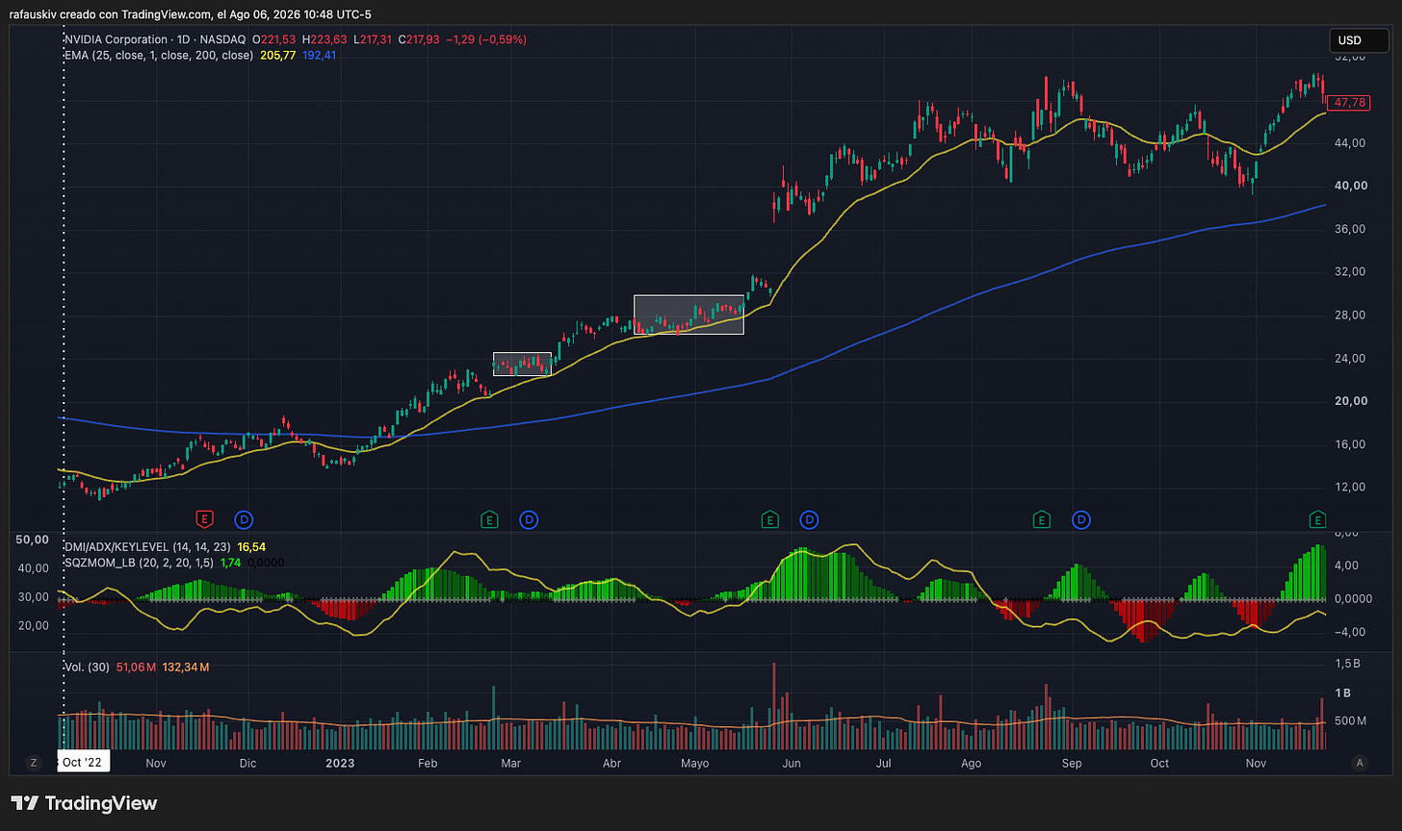Image resolution: width=1402 pixels, height=831 pixels.
Task: Click the −4,00 momentum scale label
Action: [1348, 632]
